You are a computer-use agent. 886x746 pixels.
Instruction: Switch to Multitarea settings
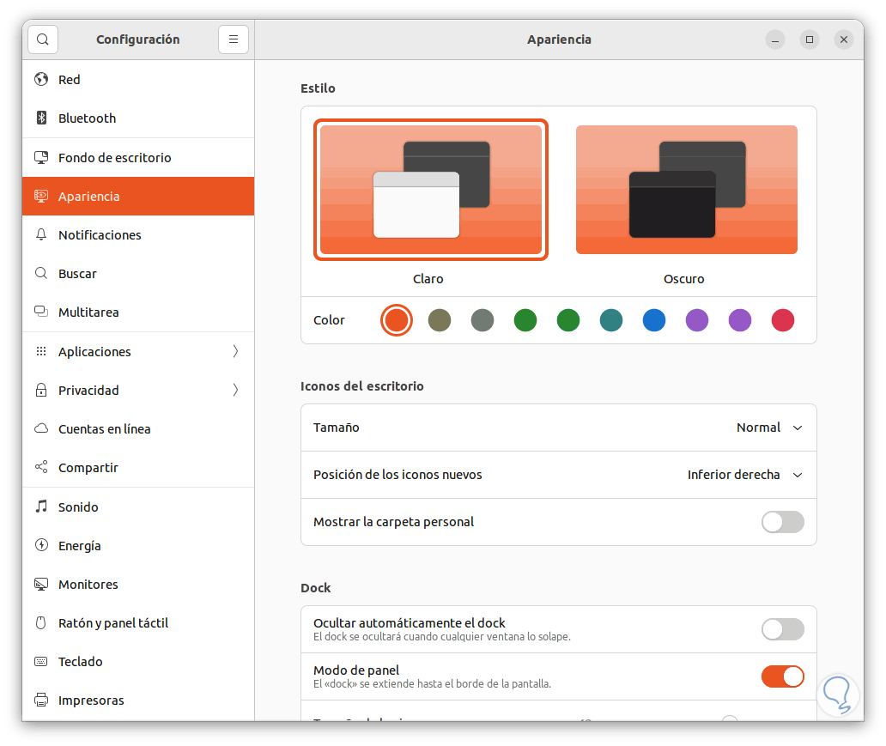pos(88,312)
